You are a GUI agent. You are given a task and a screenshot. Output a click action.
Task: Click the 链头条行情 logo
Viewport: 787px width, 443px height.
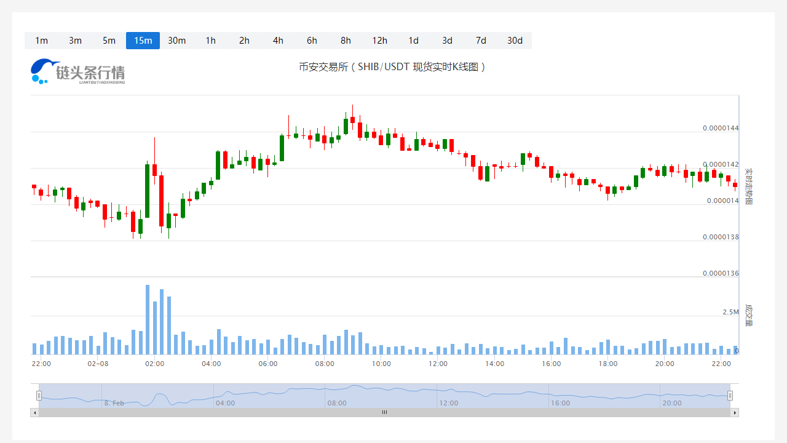point(78,71)
